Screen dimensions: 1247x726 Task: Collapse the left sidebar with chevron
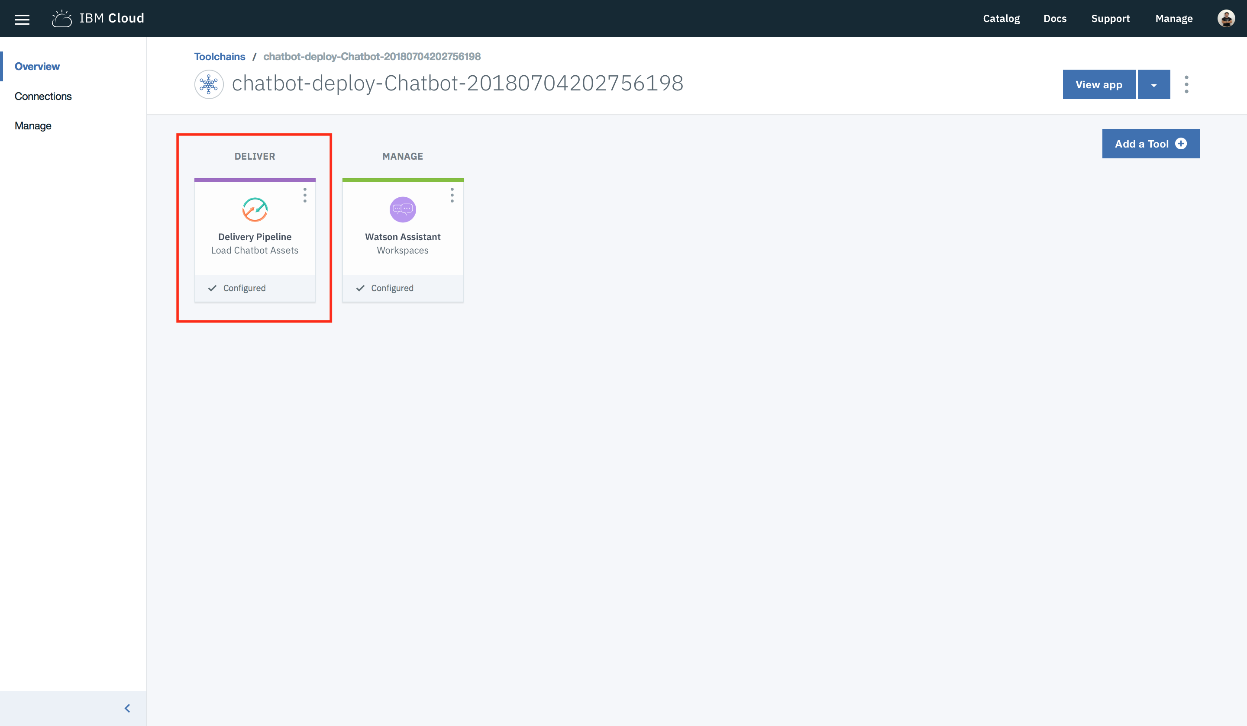coord(127,708)
